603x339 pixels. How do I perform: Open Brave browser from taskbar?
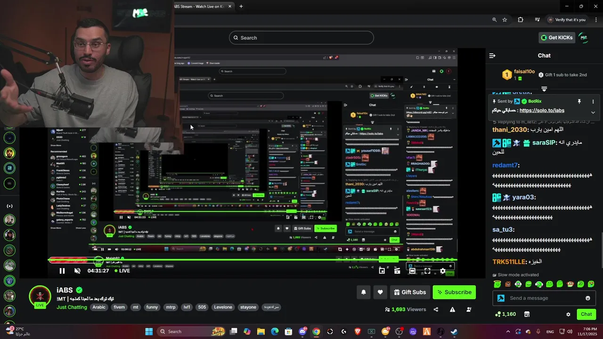pyautogui.click(x=358, y=331)
